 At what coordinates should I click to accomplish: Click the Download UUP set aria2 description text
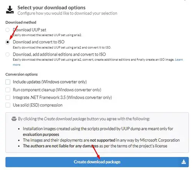click(47, 35)
